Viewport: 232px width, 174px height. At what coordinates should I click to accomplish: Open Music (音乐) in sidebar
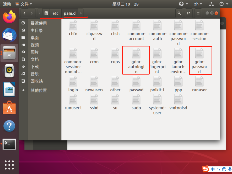point(35,74)
